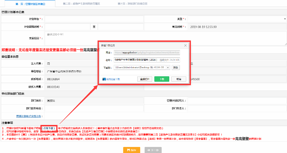The height and width of the screenshot is (153, 287).
Task: Click the 计划年份 input field
Action: coord(94,19)
